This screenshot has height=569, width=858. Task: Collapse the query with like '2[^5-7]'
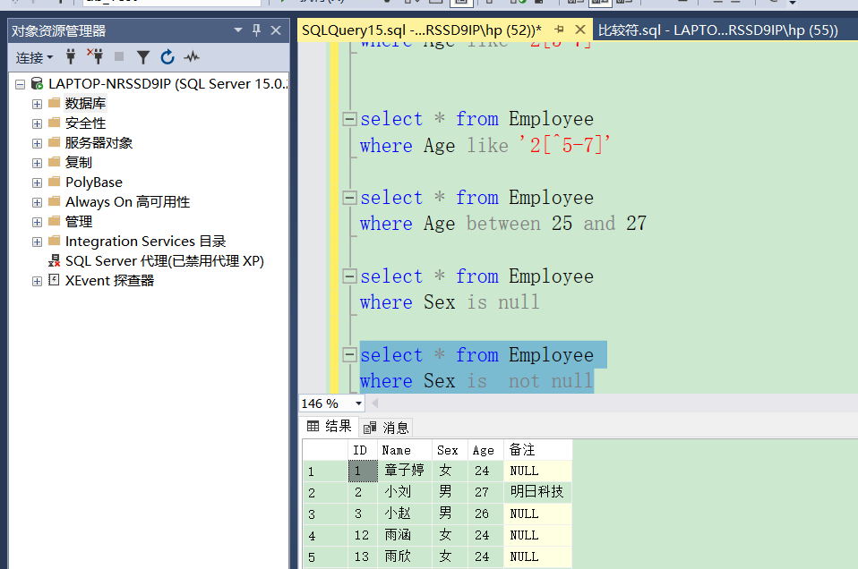click(349, 119)
